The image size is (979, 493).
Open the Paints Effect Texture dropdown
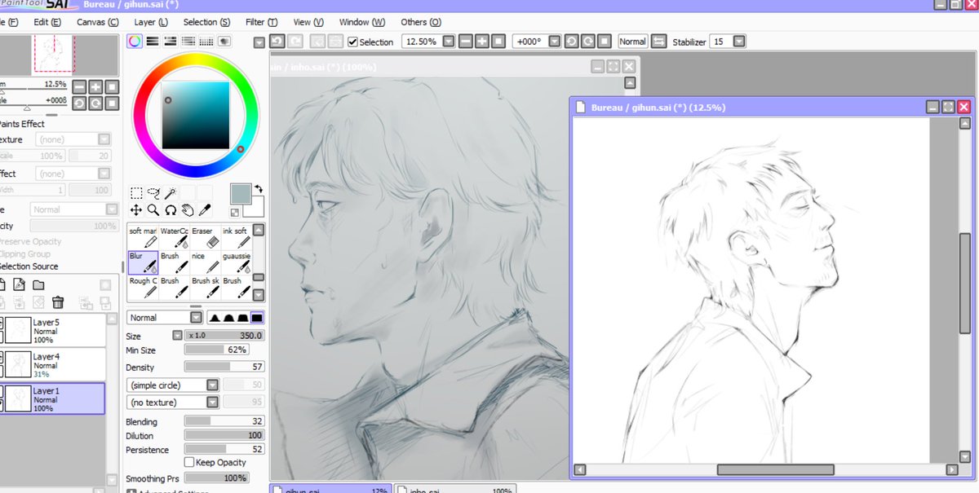[x=73, y=140]
